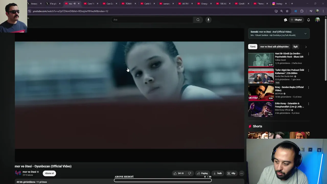Click the Oluştur create button

[x=296, y=20]
